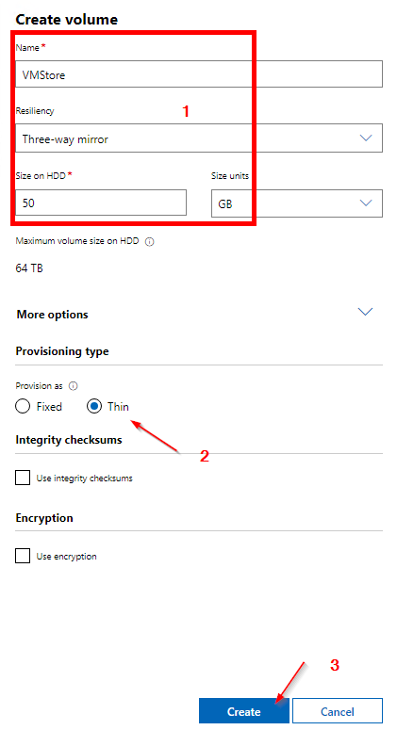Select the Fixed provisioning radio button

coord(23,406)
